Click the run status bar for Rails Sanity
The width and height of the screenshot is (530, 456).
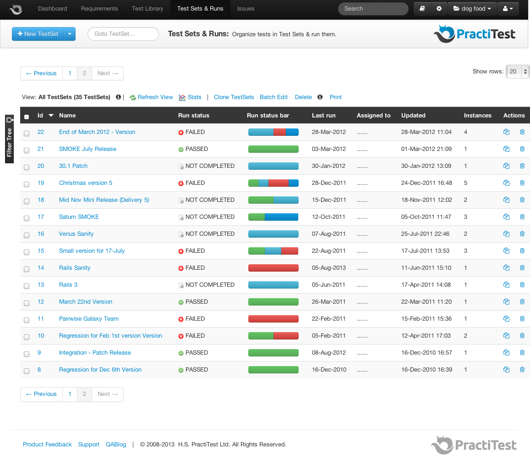(x=273, y=267)
